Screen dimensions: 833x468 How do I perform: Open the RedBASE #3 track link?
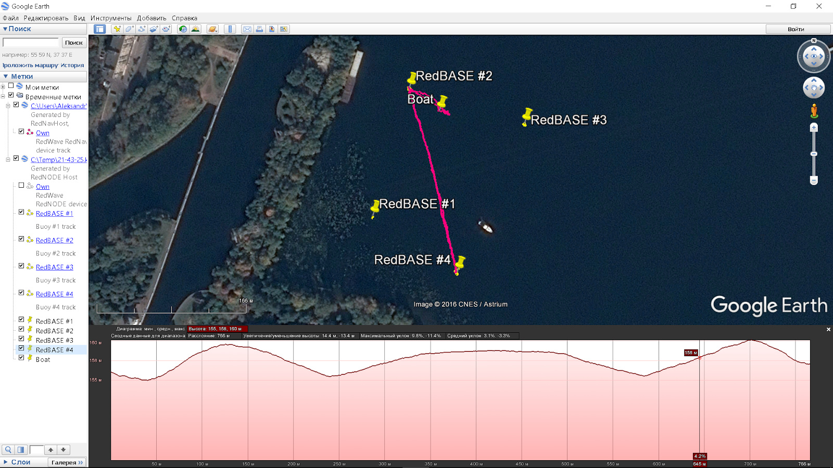pos(54,267)
